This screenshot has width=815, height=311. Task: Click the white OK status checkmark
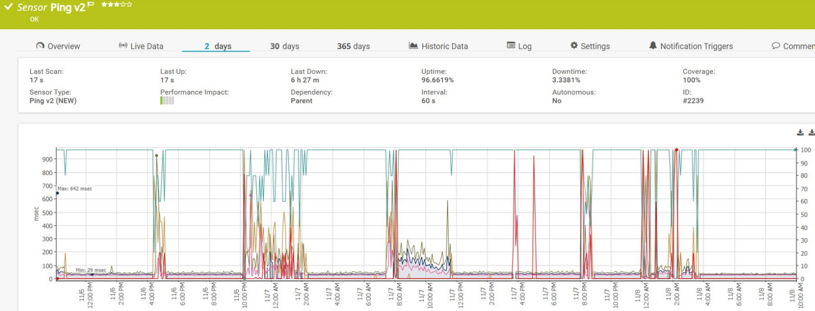tap(8, 7)
